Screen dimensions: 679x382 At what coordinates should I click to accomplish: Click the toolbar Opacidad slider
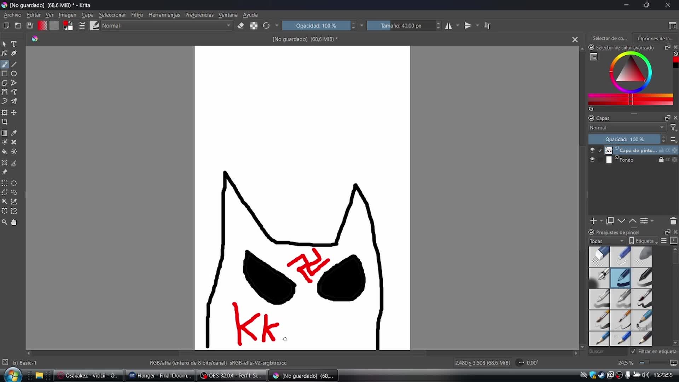click(x=316, y=25)
